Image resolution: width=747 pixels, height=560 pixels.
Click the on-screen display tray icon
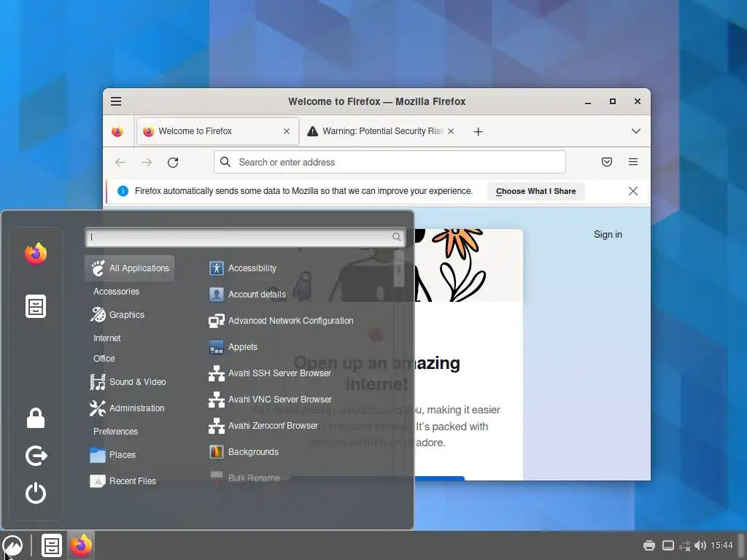[x=668, y=545]
